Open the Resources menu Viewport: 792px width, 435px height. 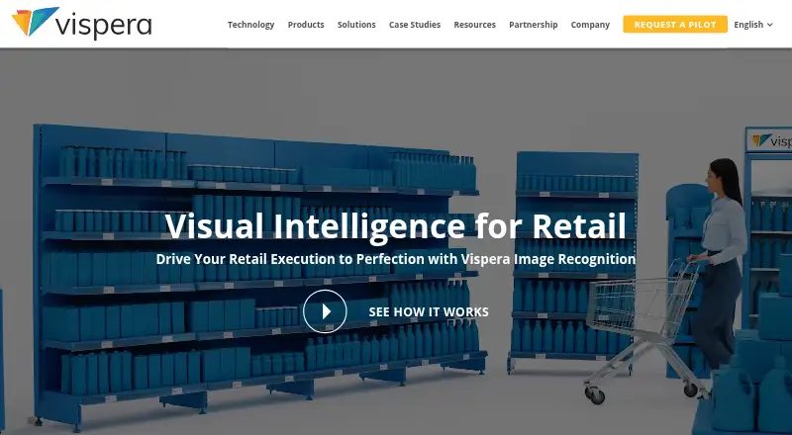[x=474, y=25]
